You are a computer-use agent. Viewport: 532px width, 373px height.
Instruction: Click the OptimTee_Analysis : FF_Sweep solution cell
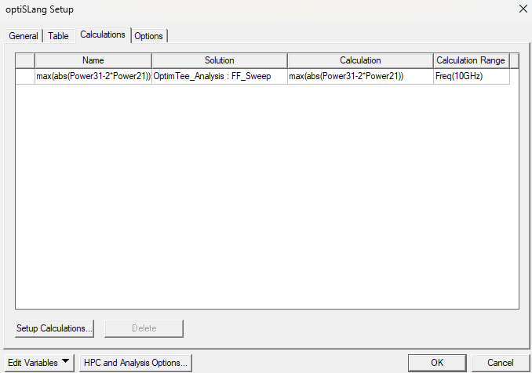pos(220,77)
